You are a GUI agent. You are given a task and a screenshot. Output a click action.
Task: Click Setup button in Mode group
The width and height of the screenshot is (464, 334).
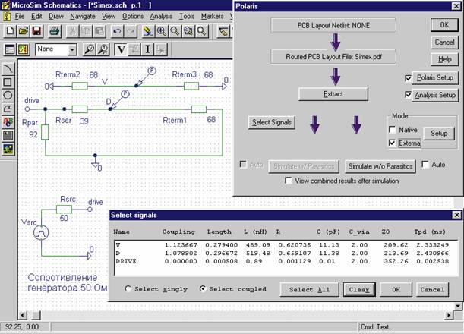coord(439,134)
